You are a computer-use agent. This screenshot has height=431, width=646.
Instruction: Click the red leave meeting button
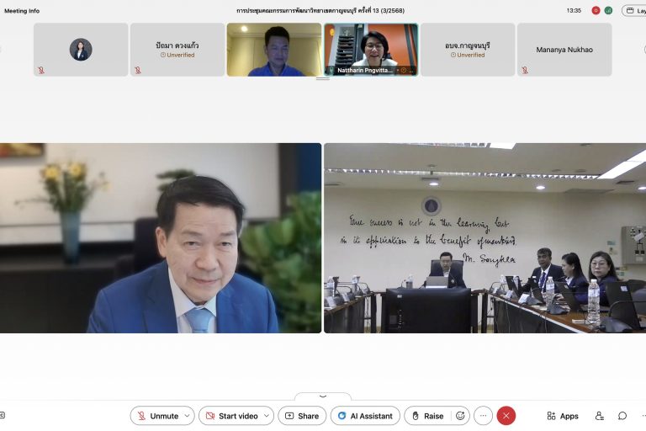pos(506,416)
